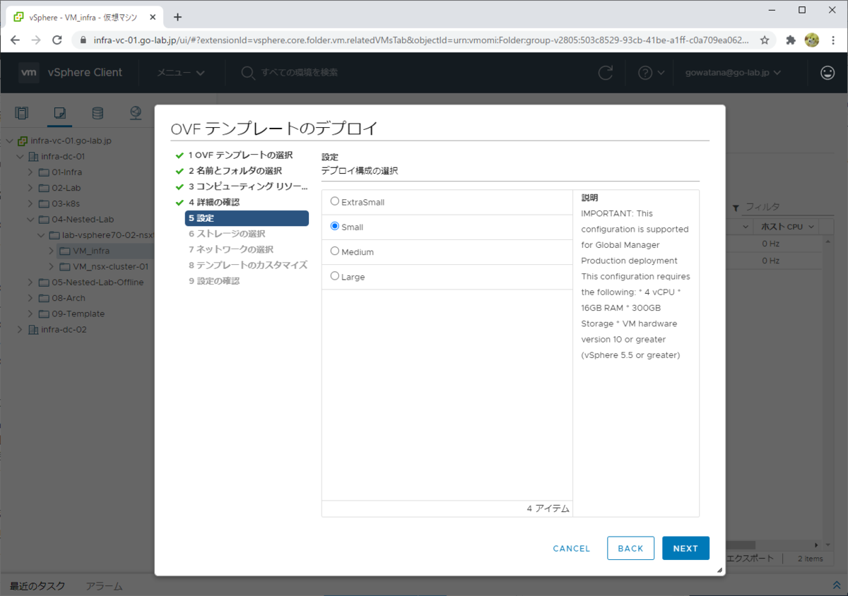Select the ExtraSmall deployment configuration
Screen dimensions: 848x596
pos(335,201)
